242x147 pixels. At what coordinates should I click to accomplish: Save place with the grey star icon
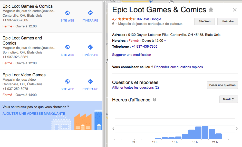pos(211,10)
